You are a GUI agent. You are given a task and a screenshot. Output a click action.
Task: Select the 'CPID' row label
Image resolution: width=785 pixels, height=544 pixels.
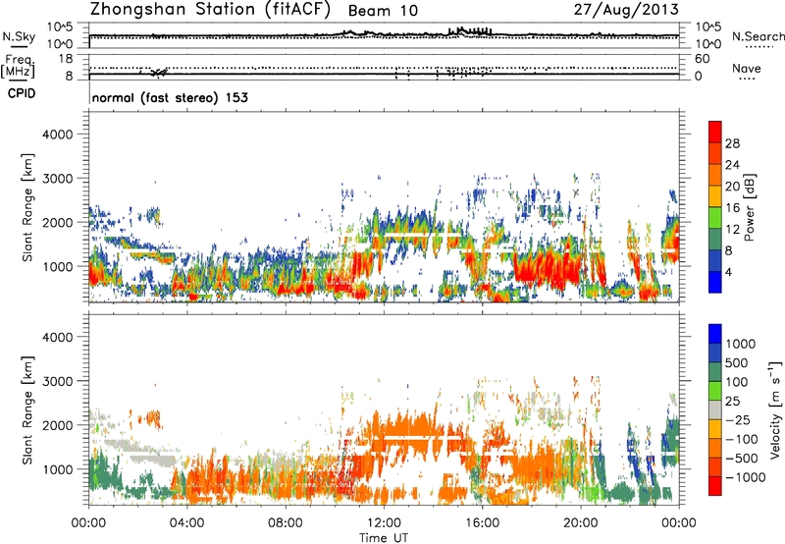(22, 93)
